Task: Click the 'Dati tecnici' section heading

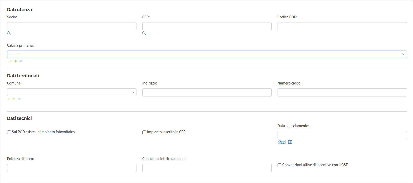Action: tap(19, 118)
